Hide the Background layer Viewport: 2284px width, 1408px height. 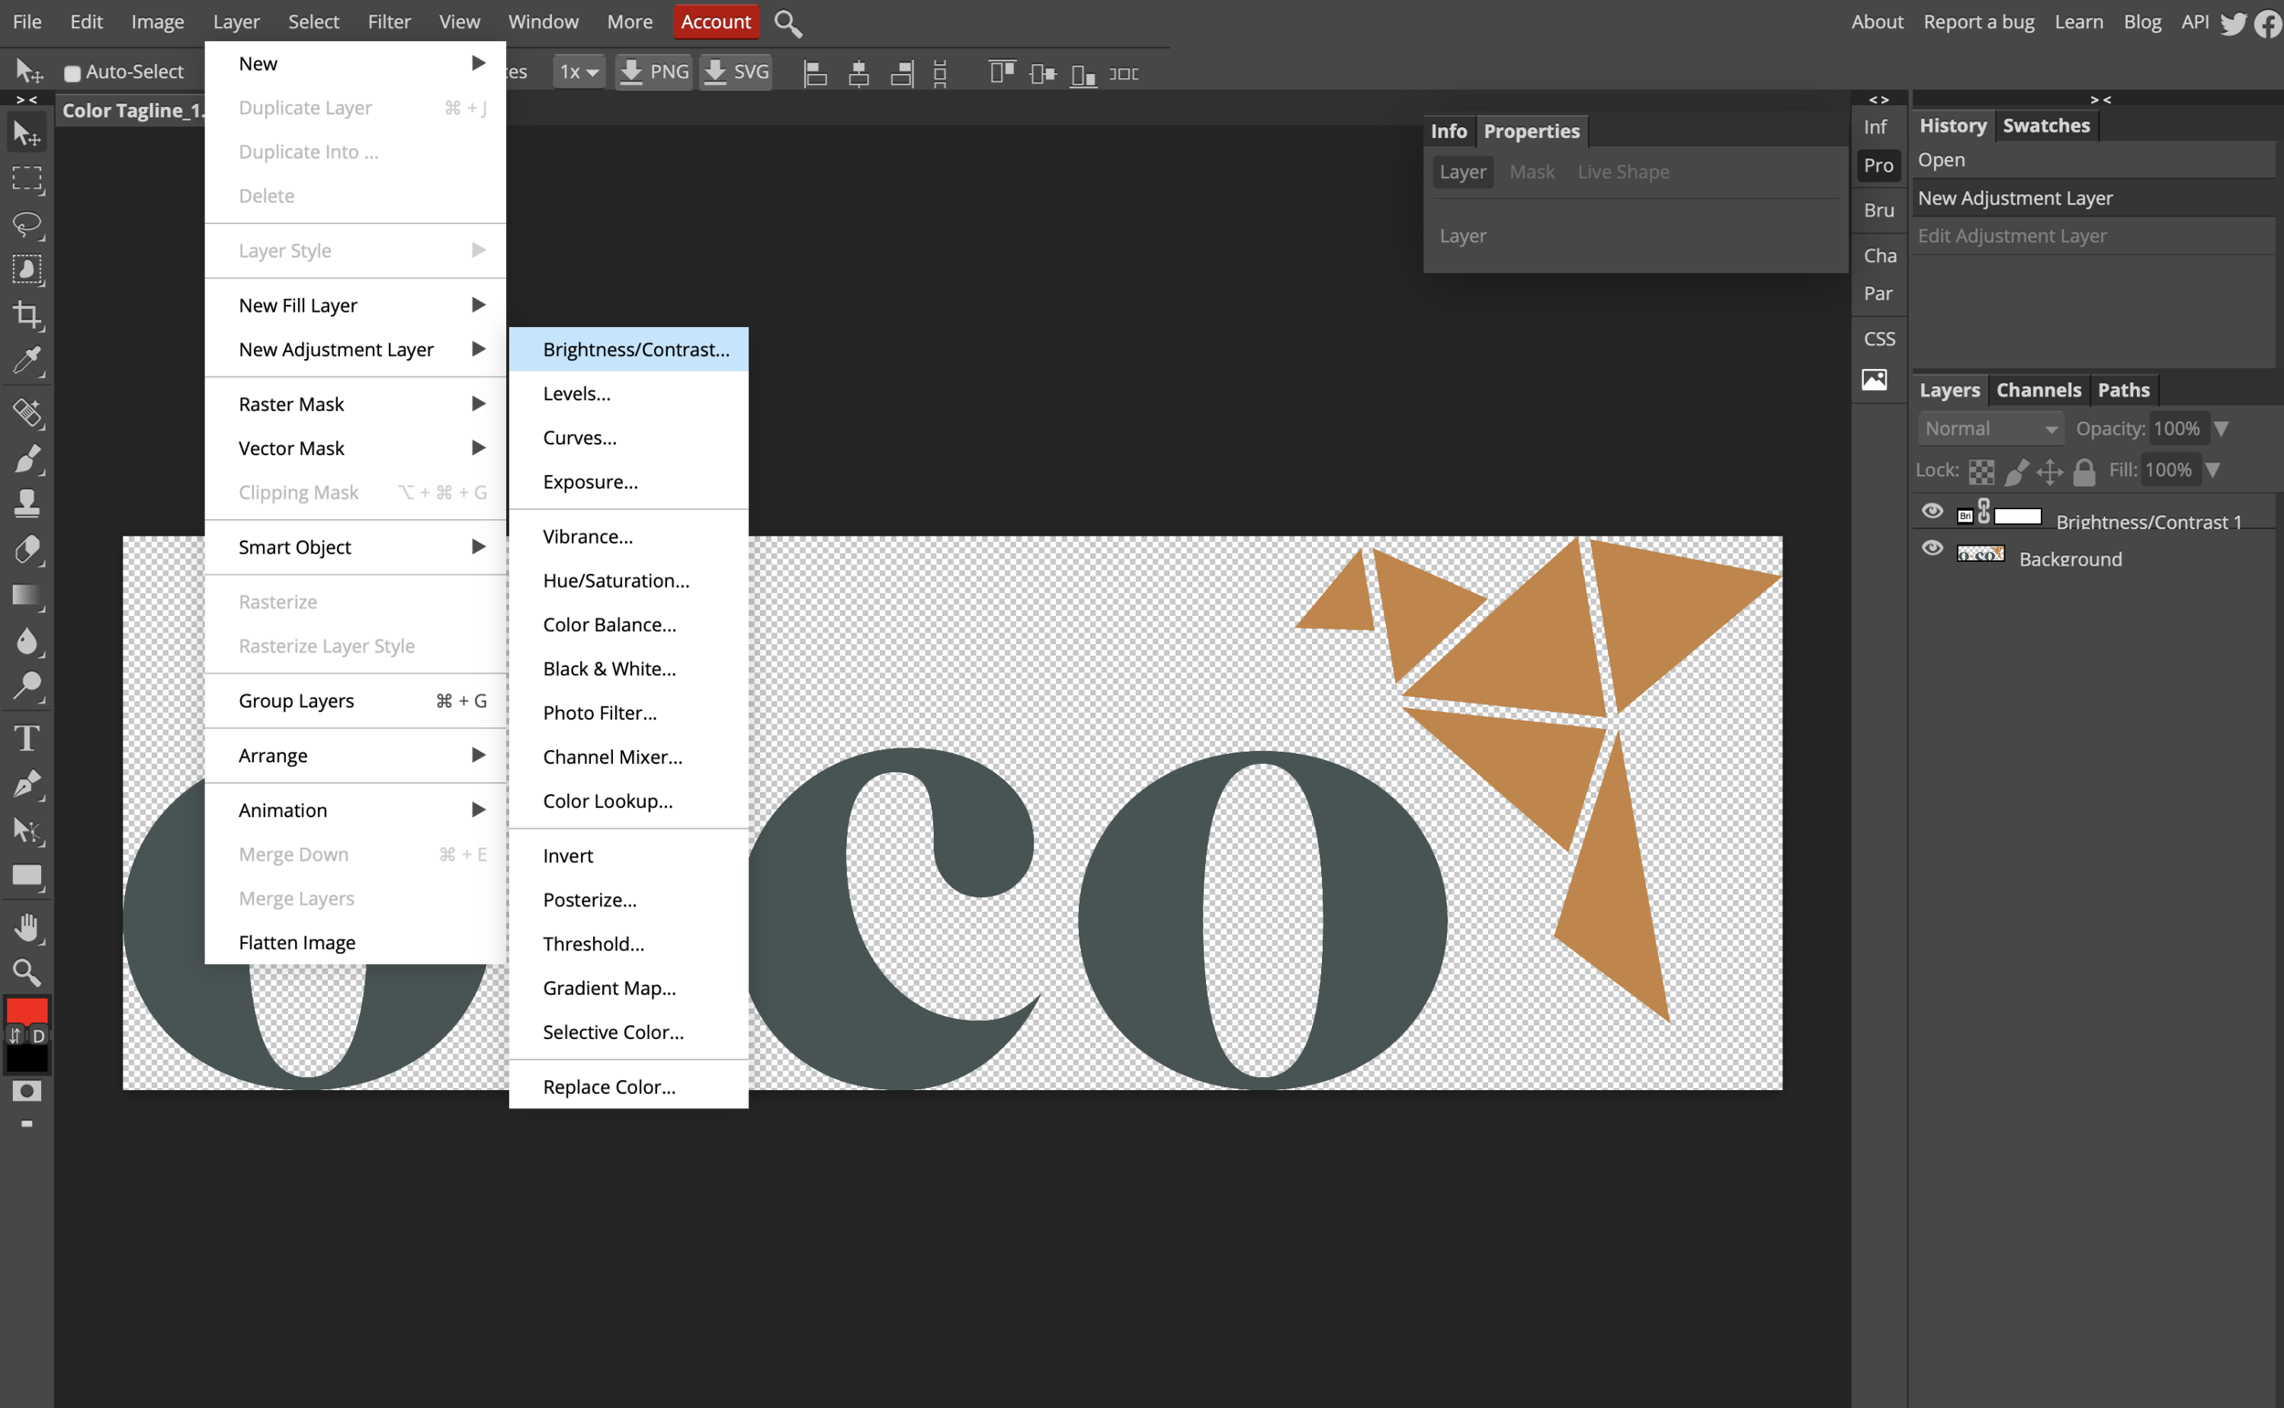click(x=1932, y=548)
